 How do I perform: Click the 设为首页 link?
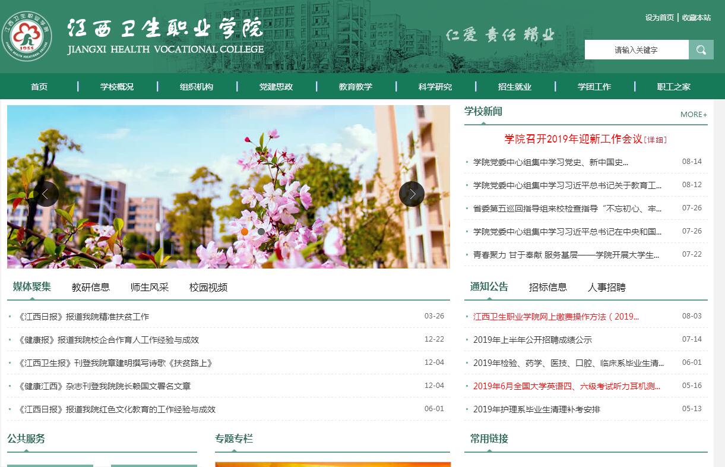click(x=659, y=18)
